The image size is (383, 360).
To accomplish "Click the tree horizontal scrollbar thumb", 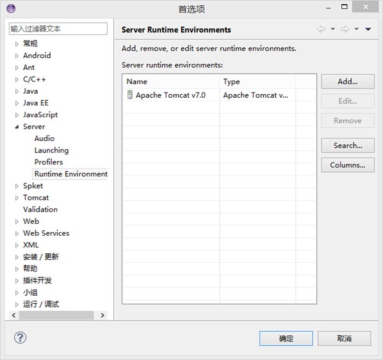I will click(x=57, y=315).
